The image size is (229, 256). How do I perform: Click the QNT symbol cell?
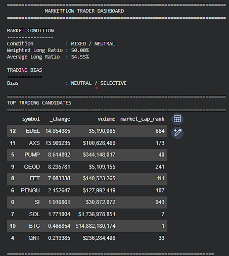pyautogui.click(x=34, y=238)
